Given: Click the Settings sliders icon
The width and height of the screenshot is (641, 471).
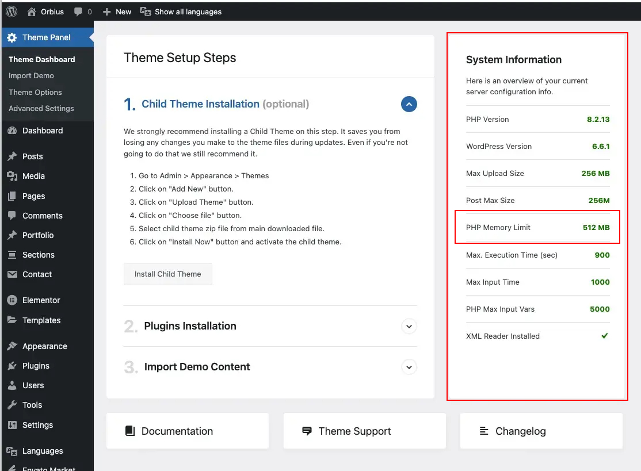Looking at the screenshot, I should point(12,425).
